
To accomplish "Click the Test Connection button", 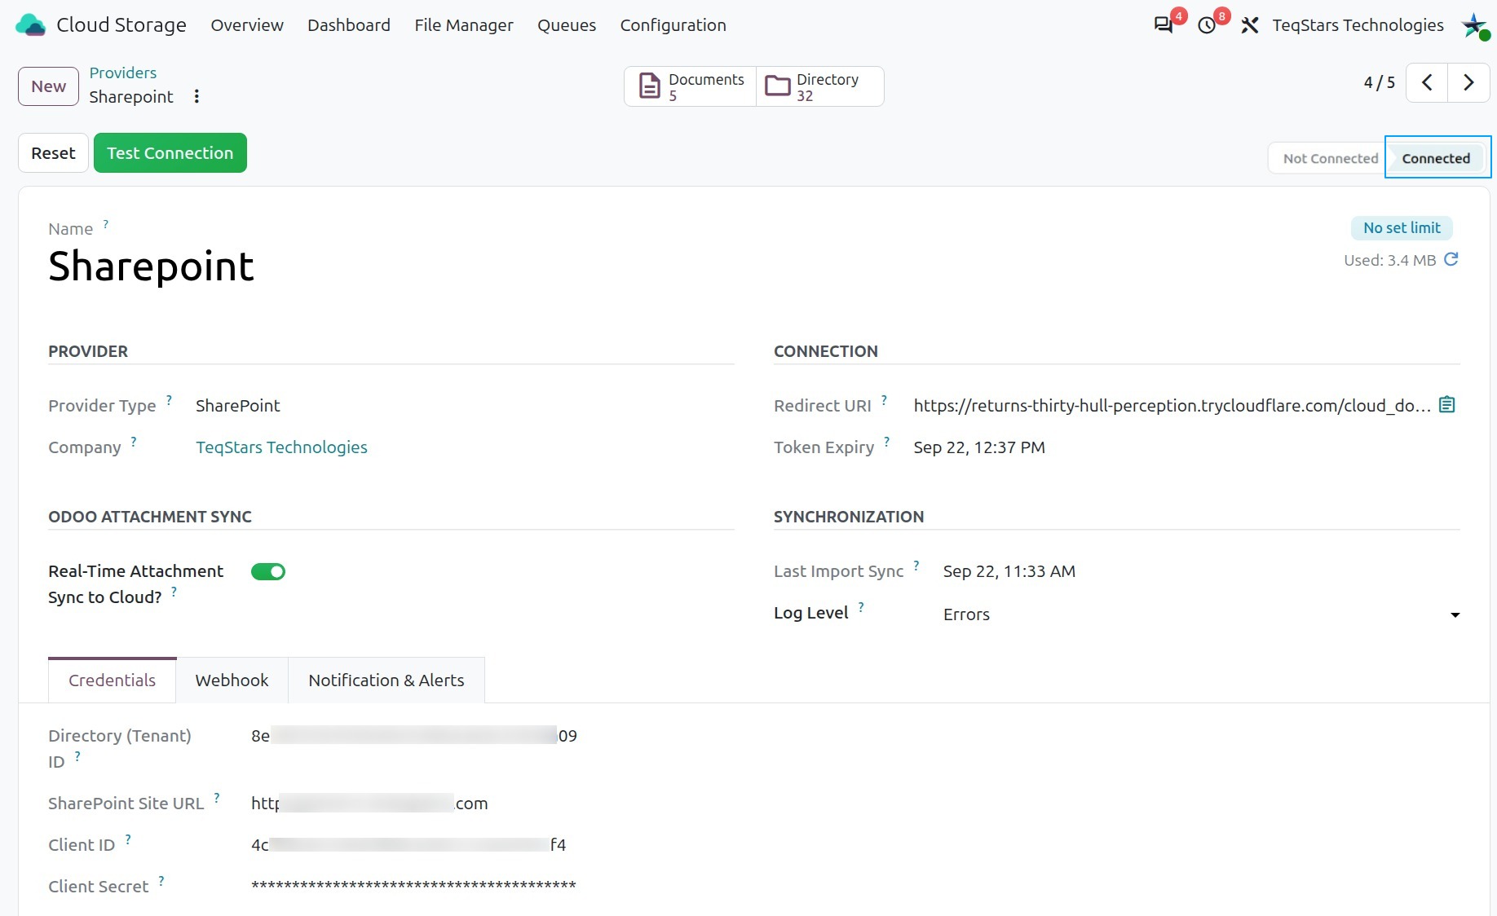I will pos(170,153).
